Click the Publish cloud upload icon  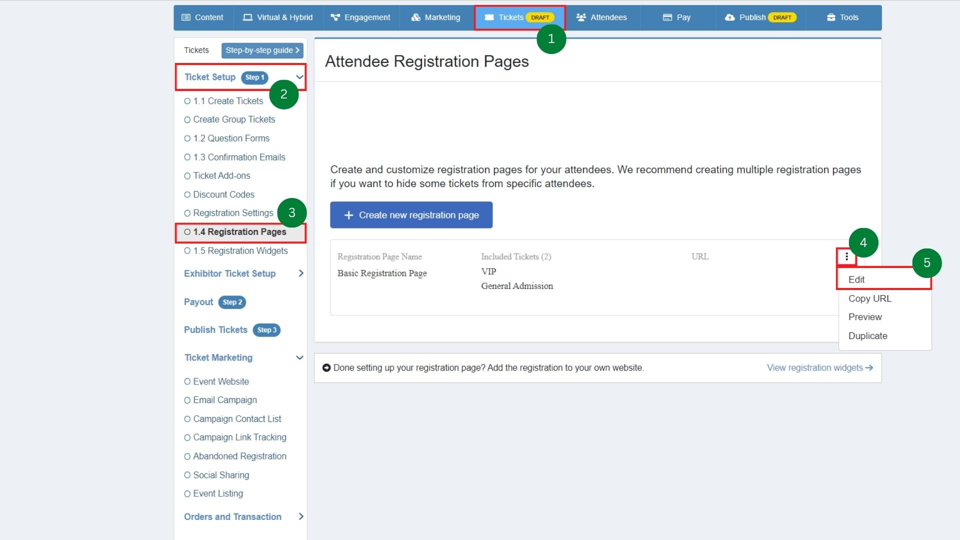pyautogui.click(x=729, y=17)
